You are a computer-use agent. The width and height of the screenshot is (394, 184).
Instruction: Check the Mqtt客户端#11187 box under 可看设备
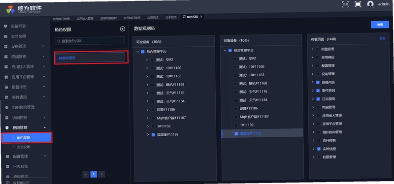pyautogui.click(x=236, y=117)
